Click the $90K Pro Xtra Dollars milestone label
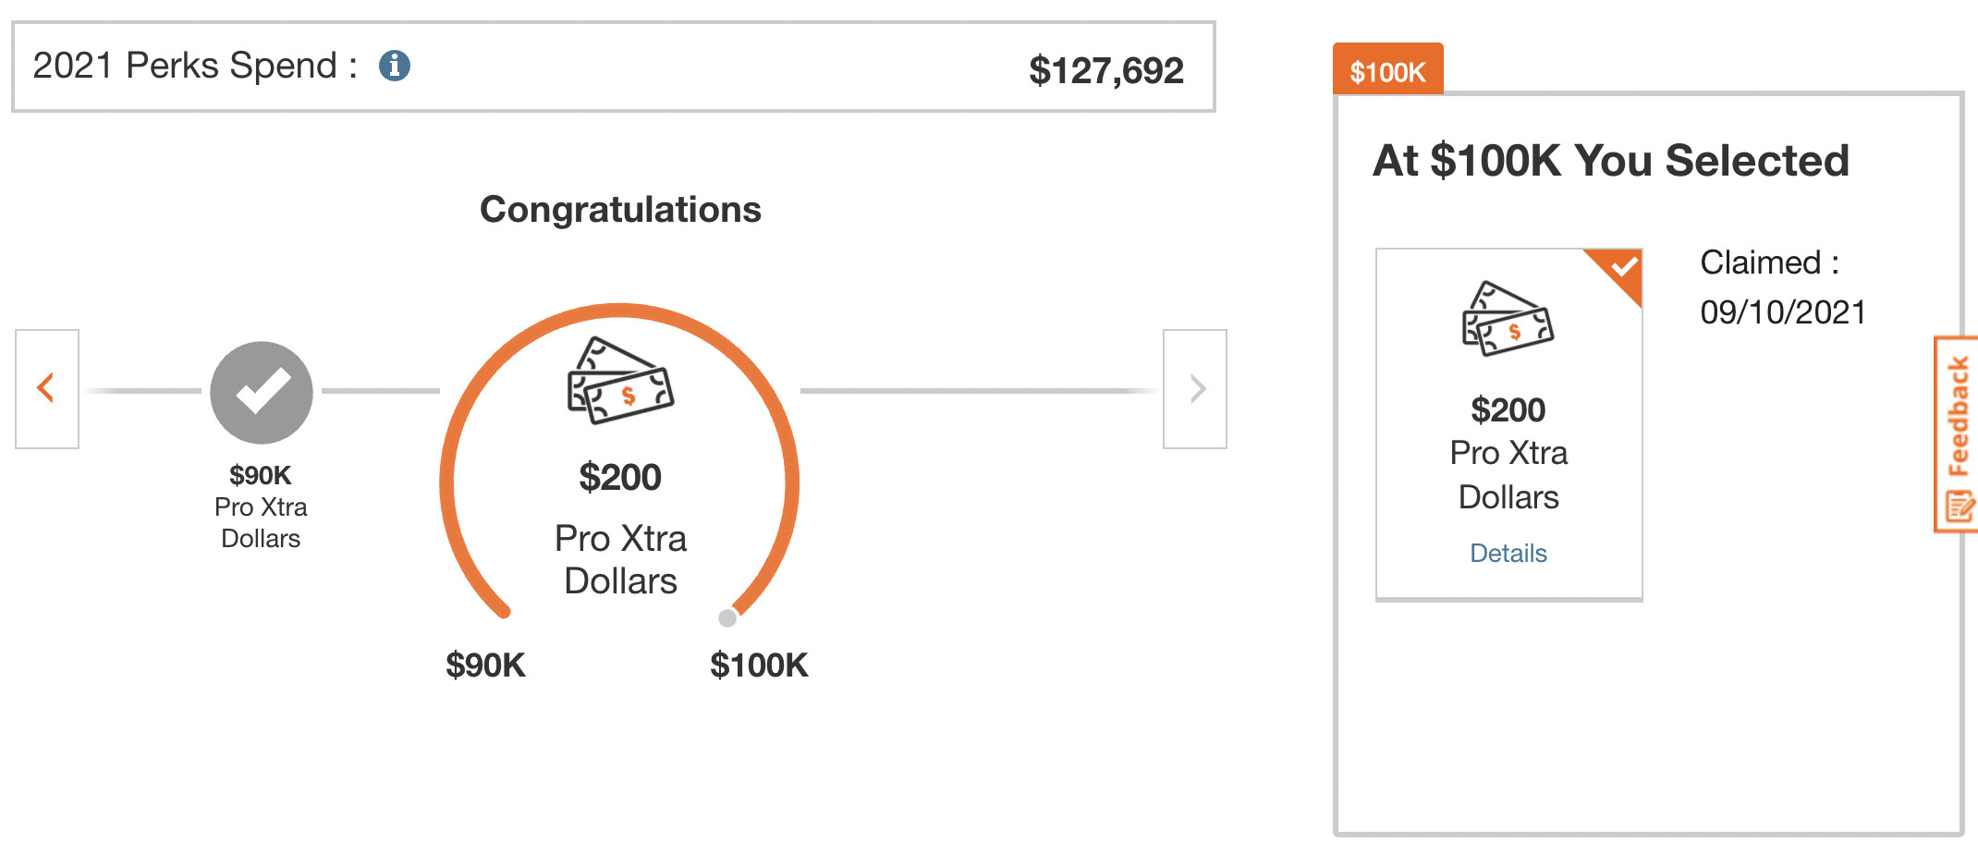1978x854 pixels. (x=261, y=506)
